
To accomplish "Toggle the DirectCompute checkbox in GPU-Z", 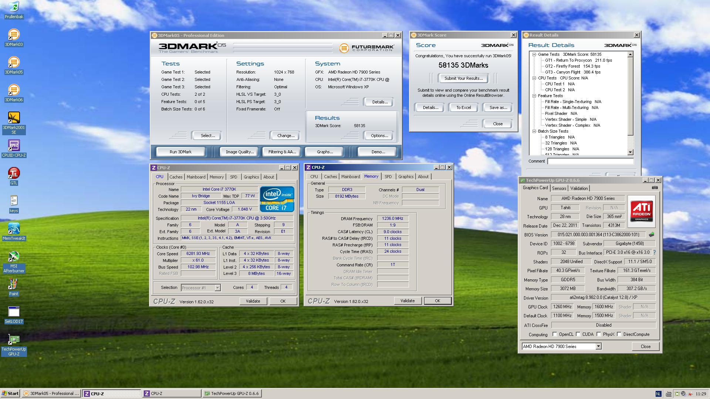I will (619, 334).
